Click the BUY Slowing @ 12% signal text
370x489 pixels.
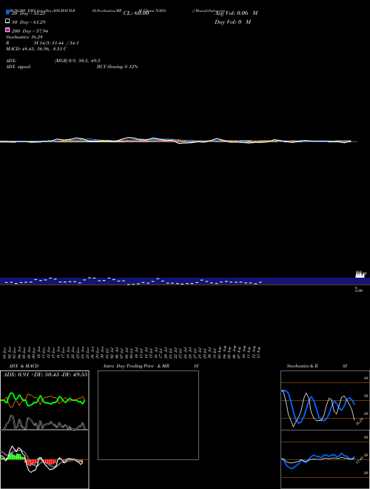point(117,67)
